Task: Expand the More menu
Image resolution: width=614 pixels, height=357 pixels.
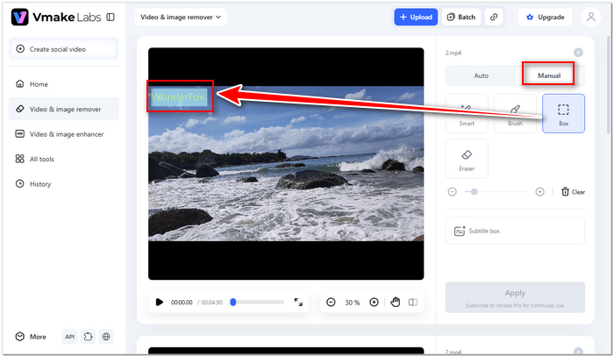Action: pyautogui.click(x=31, y=337)
